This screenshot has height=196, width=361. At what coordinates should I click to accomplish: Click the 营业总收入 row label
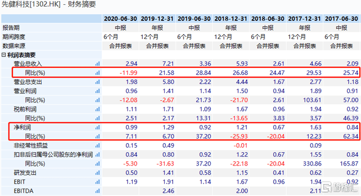pyautogui.click(x=28, y=64)
